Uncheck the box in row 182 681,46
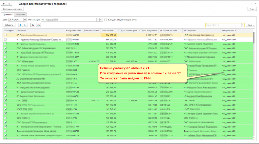Screen dimensions: 259x144 (6, 101)
